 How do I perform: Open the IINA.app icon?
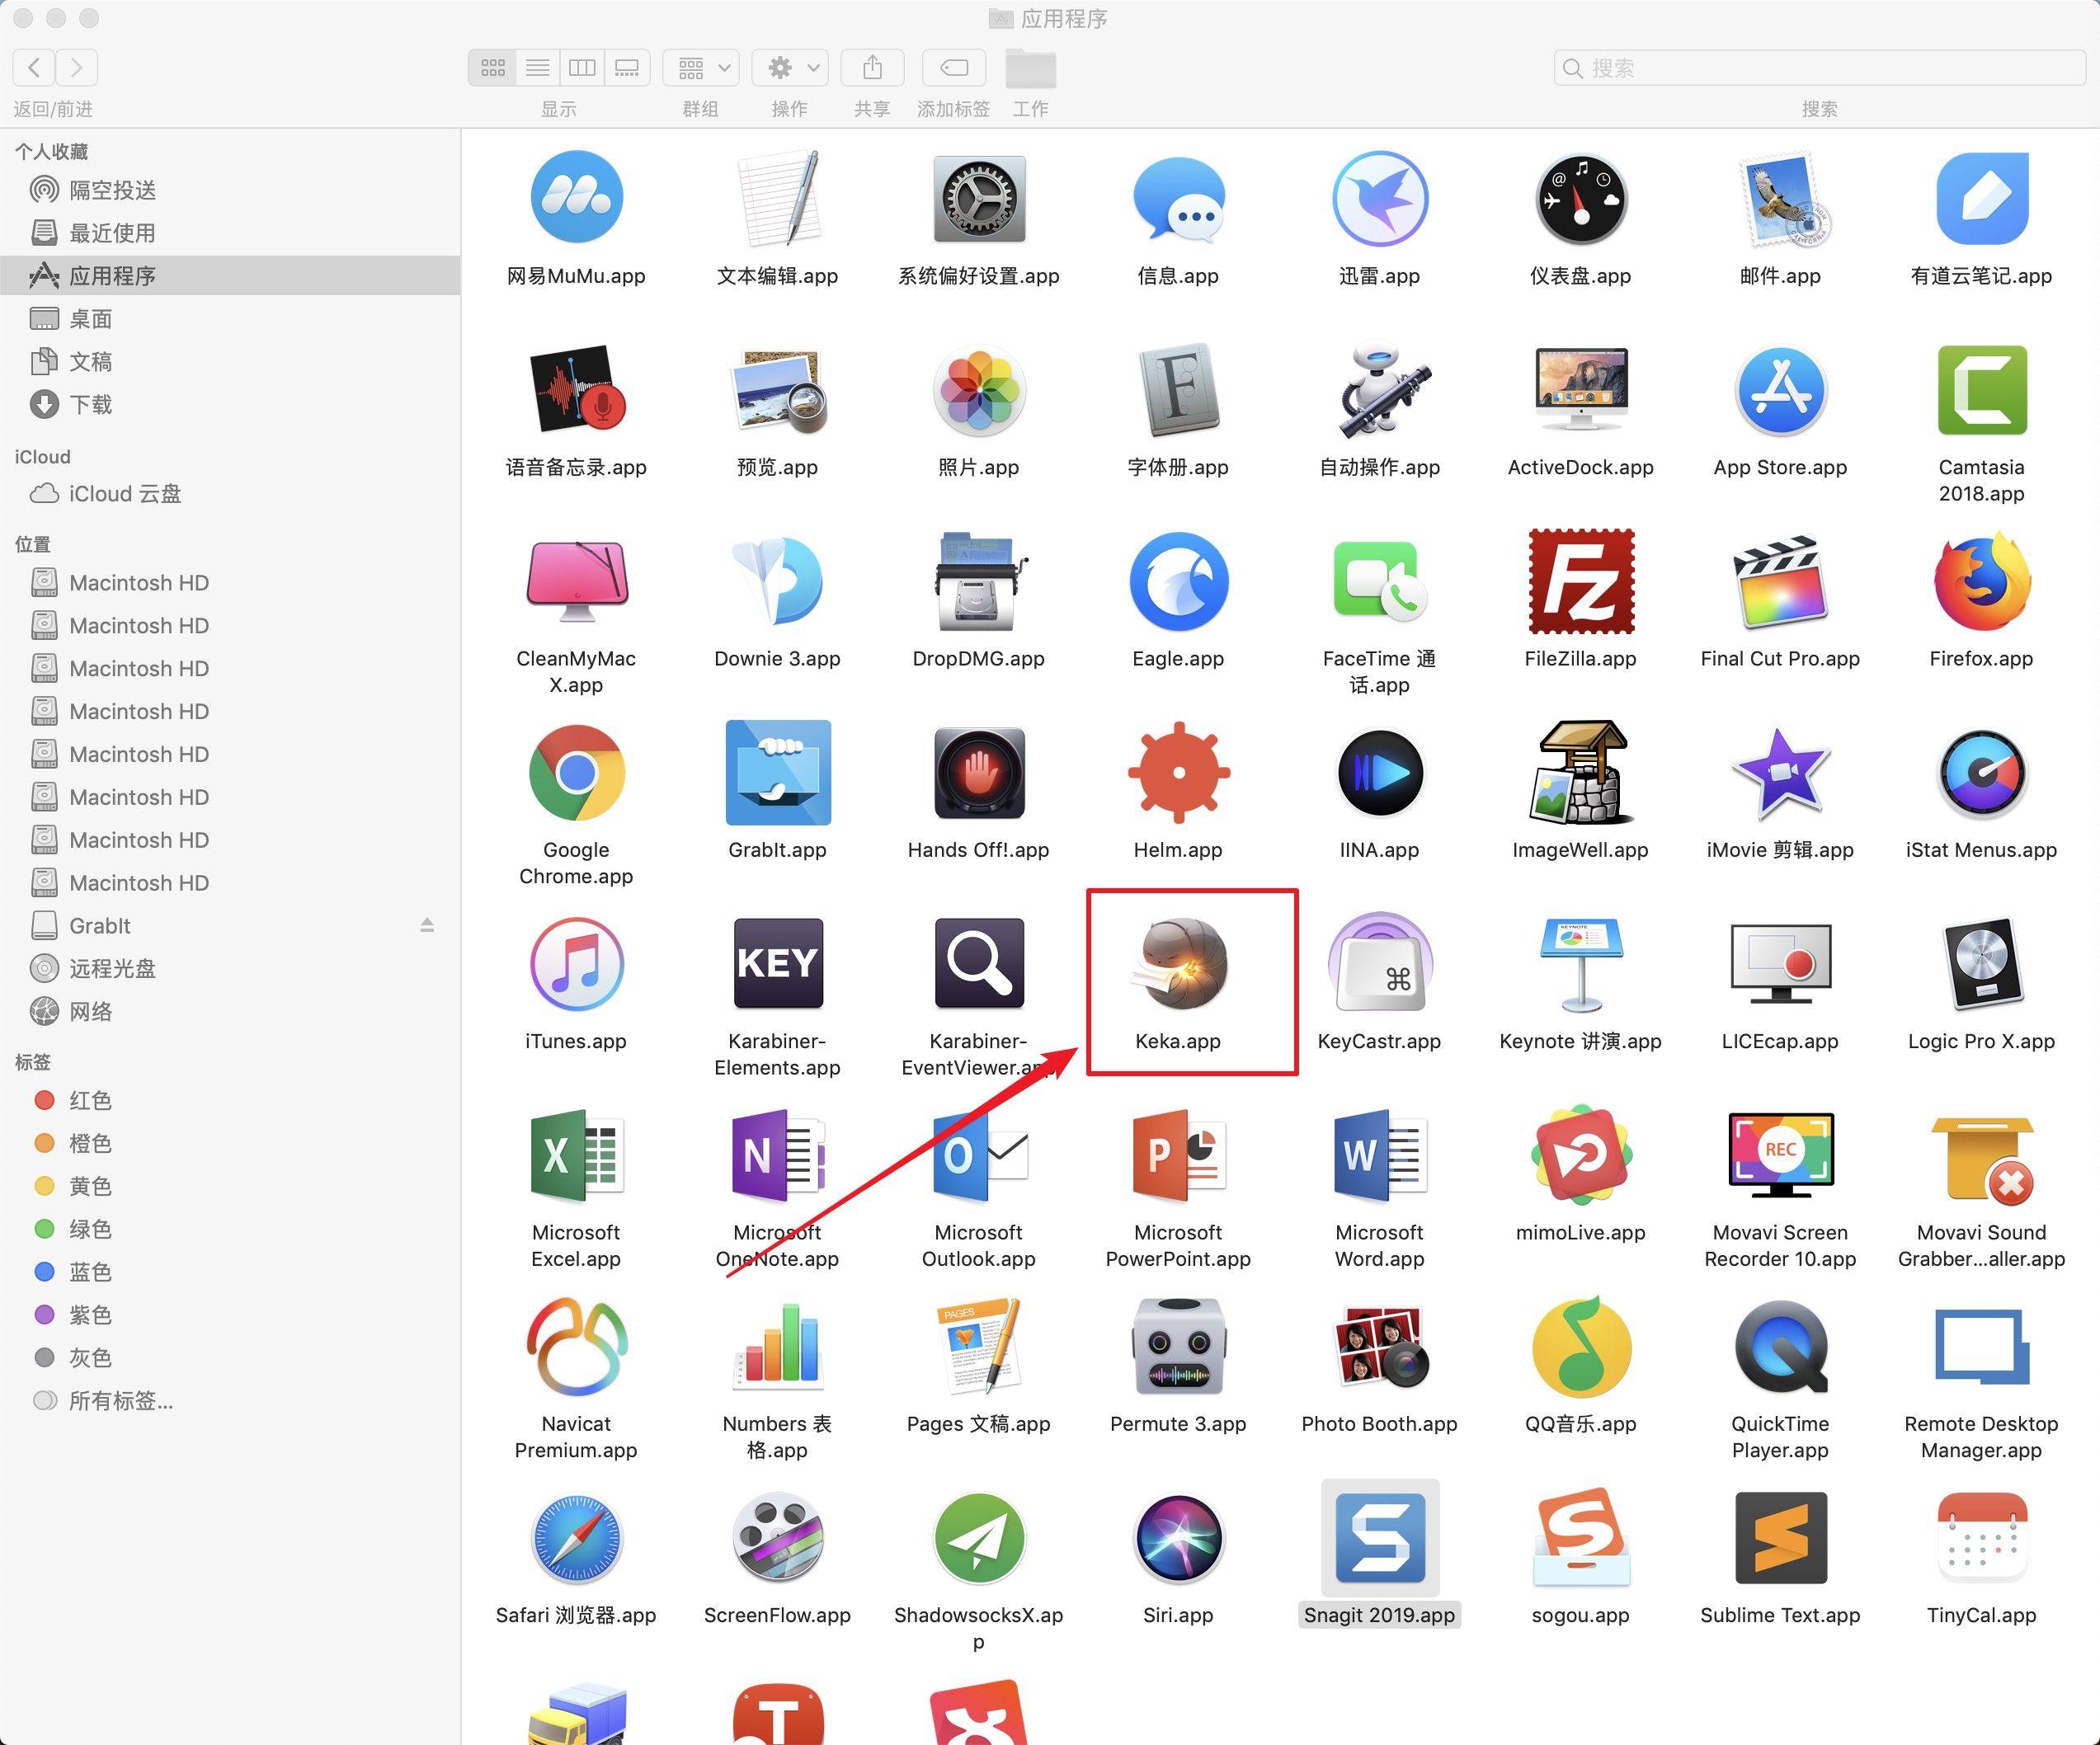click(1379, 773)
